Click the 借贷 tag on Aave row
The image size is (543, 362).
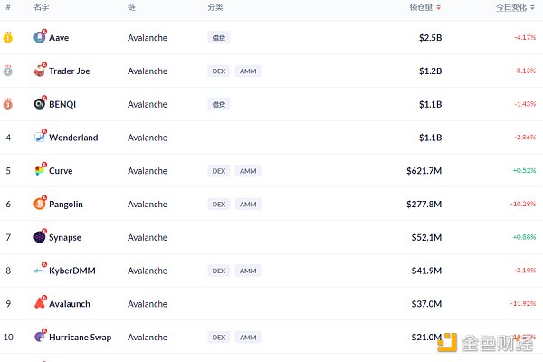click(218, 38)
